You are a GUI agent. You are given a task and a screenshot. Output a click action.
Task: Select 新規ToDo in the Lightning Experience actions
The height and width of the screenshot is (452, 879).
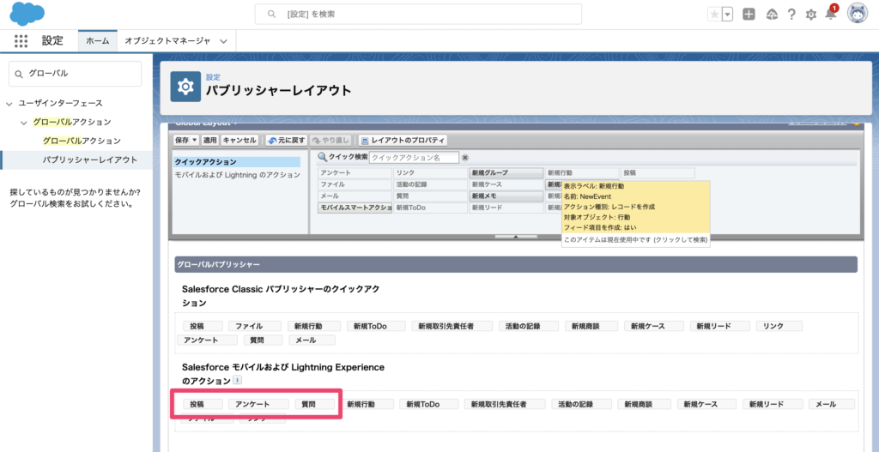pyautogui.click(x=429, y=404)
